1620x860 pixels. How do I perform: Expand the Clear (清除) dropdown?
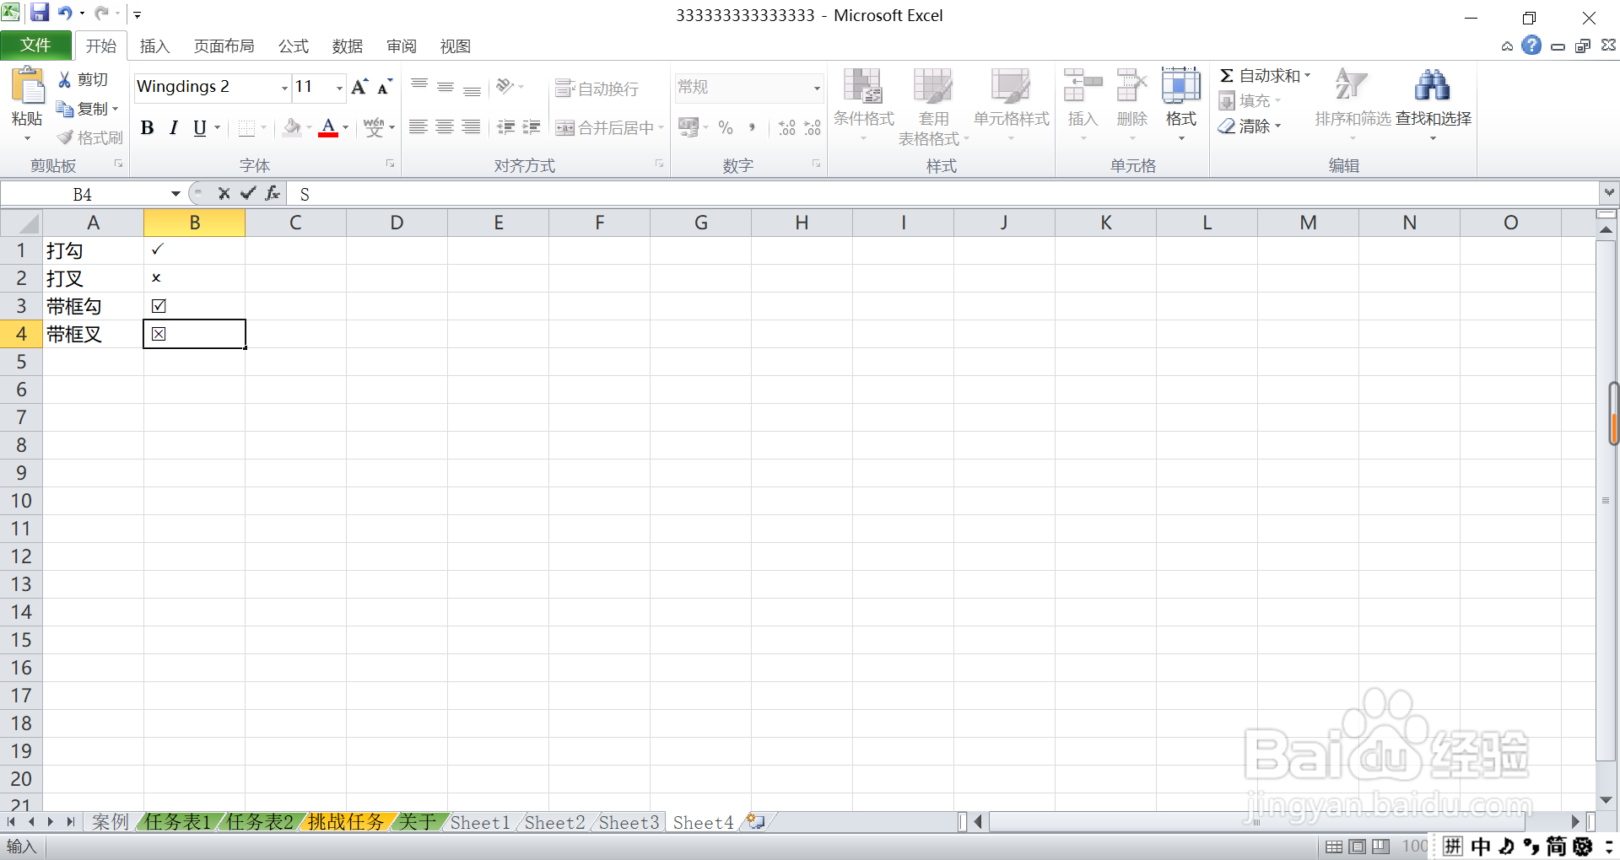(1277, 126)
